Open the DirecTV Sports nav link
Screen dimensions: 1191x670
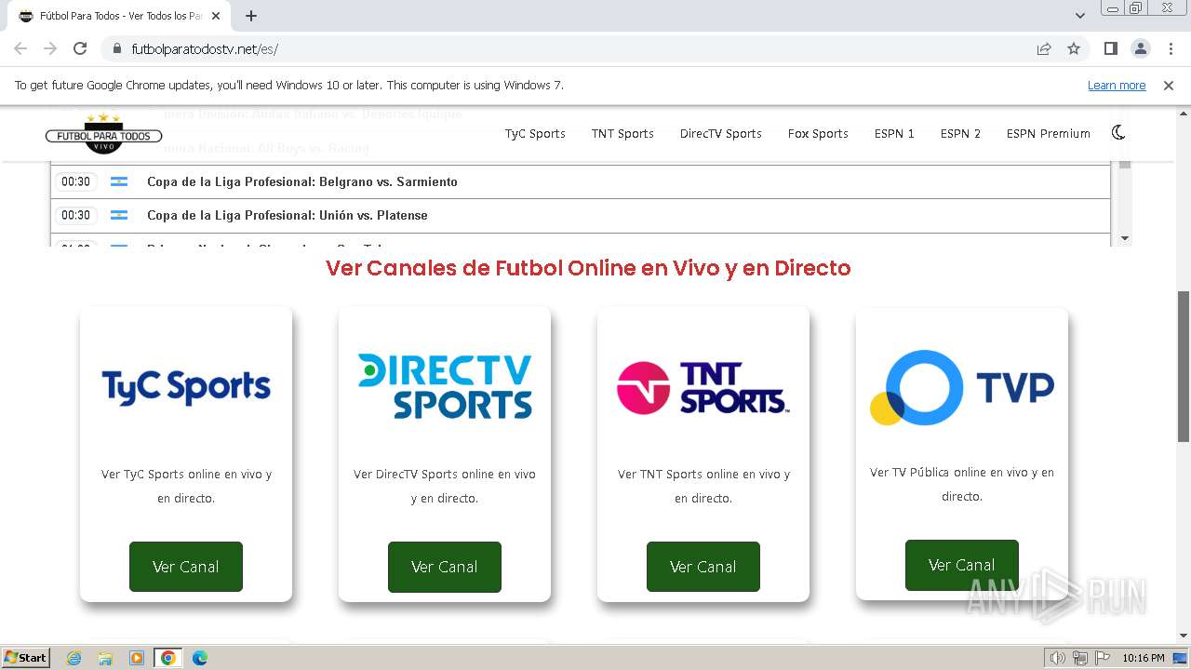pyautogui.click(x=720, y=134)
